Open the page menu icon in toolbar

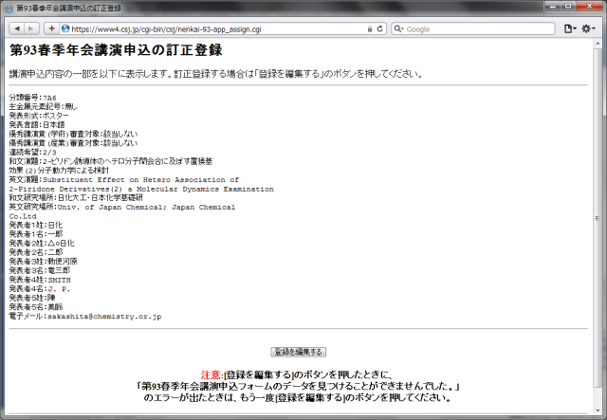pyautogui.click(x=569, y=28)
